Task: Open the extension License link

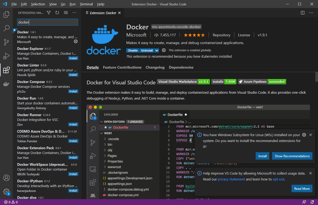Action: (244, 35)
